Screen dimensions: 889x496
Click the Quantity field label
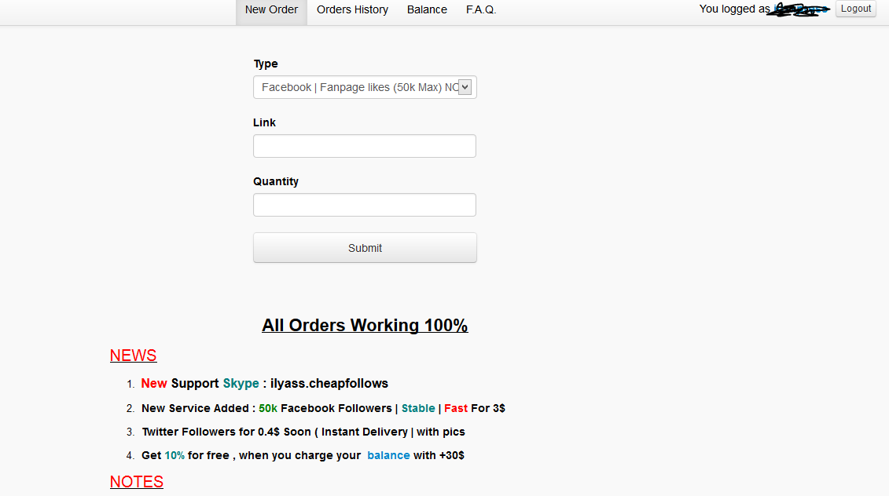click(x=276, y=181)
